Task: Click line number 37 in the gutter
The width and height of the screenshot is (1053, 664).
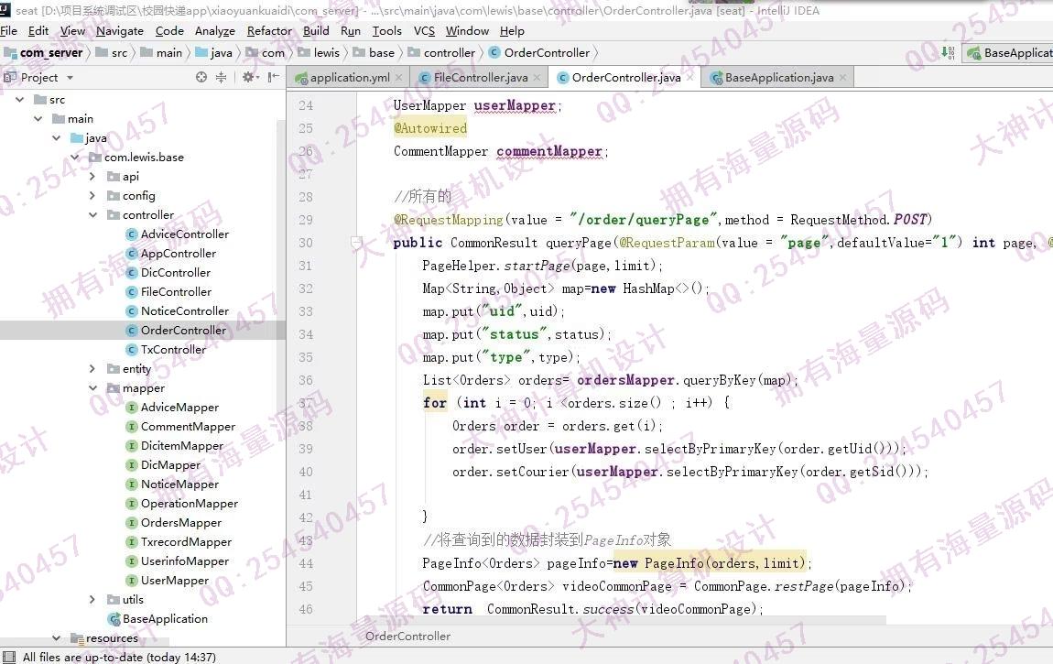Action: click(306, 403)
